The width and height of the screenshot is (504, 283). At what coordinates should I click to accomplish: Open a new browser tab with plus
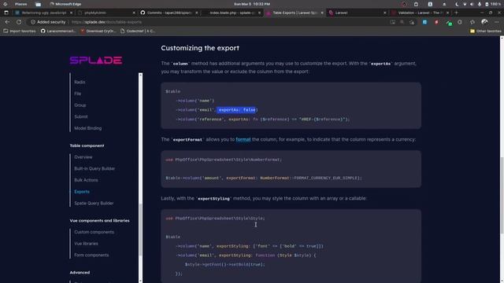pyautogui.click(x=457, y=13)
